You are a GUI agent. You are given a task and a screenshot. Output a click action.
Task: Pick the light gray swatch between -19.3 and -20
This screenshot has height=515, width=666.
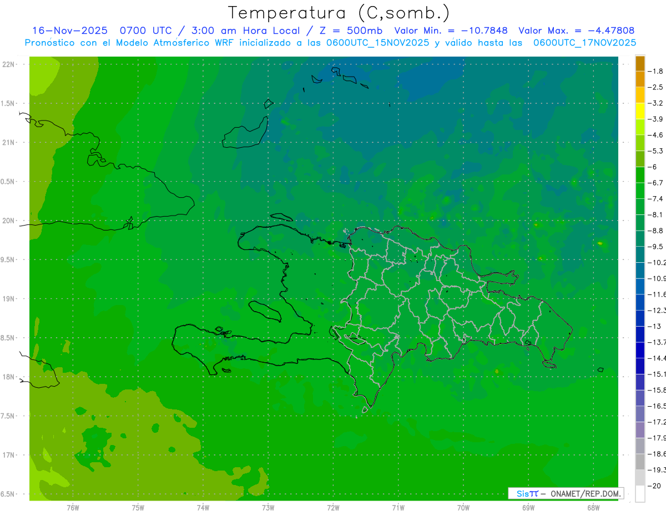(640, 478)
